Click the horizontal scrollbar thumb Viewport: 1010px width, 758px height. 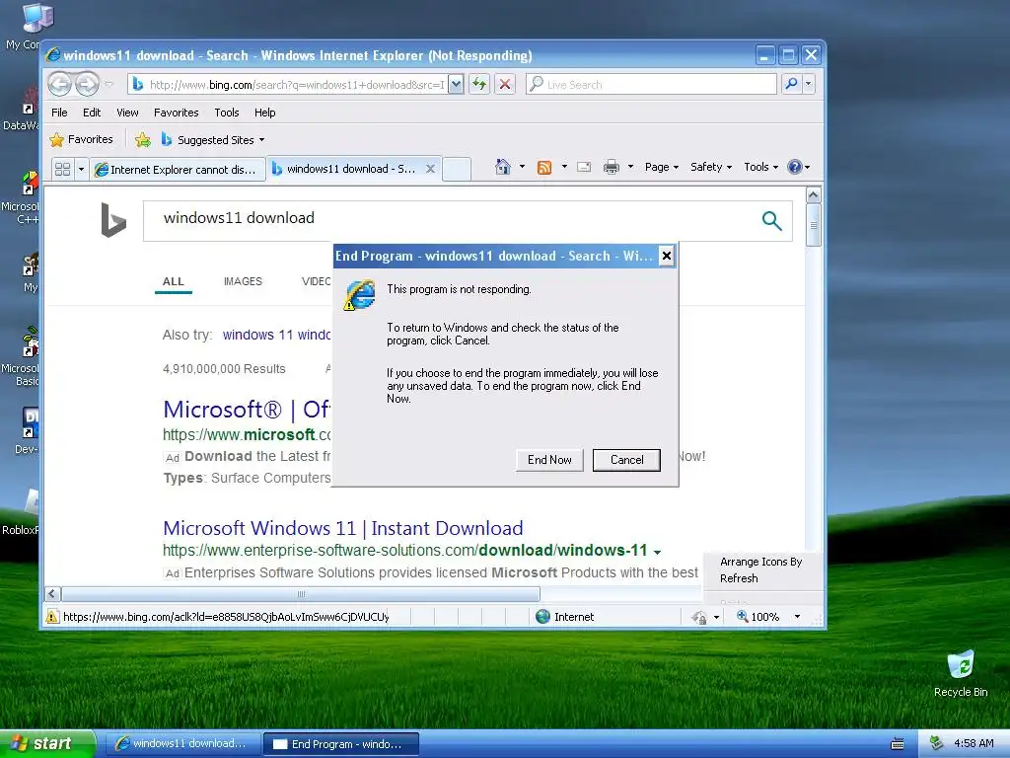click(301, 593)
